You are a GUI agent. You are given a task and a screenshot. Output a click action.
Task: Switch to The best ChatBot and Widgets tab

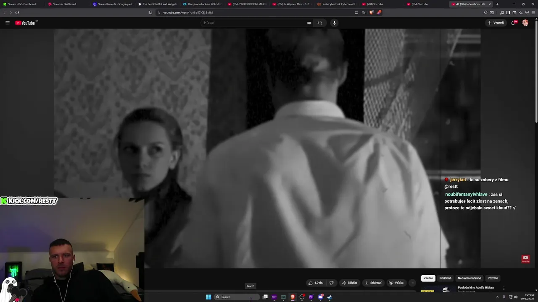point(157,4)
